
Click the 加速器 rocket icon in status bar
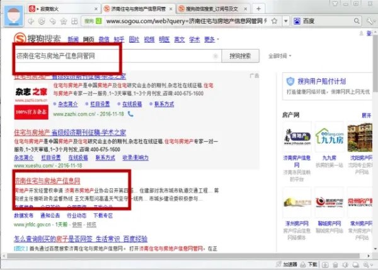(x=278, y=264)
